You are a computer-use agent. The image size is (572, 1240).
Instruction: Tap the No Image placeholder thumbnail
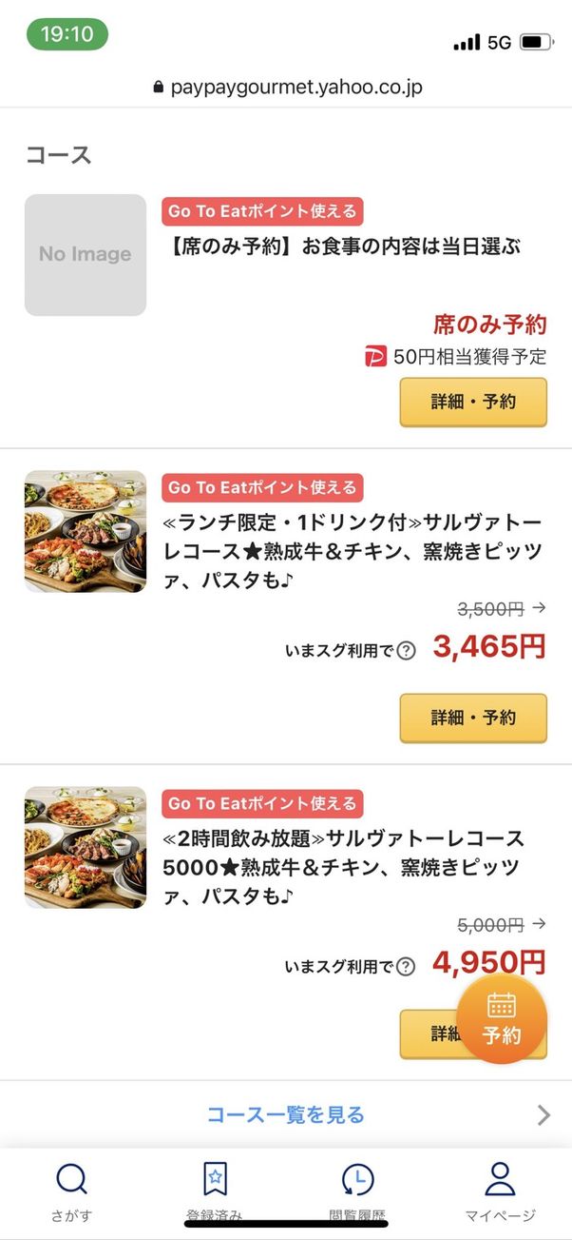pos(85,254)
